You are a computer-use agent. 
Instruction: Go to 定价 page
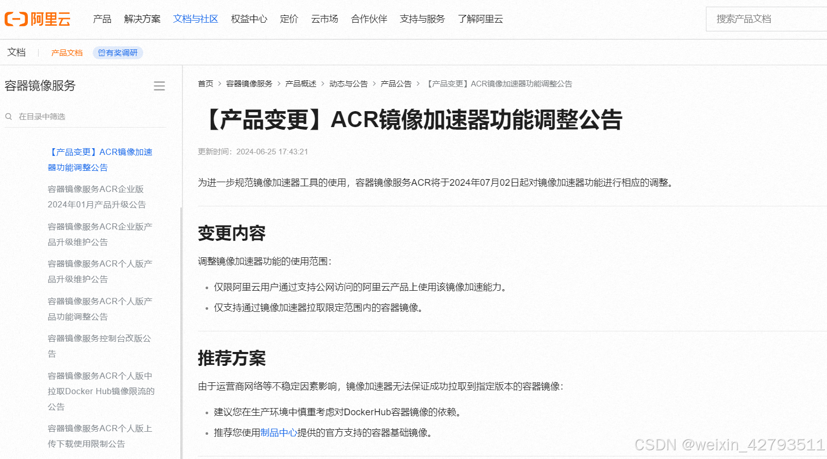pyautogui.click(x=289, y=19)
